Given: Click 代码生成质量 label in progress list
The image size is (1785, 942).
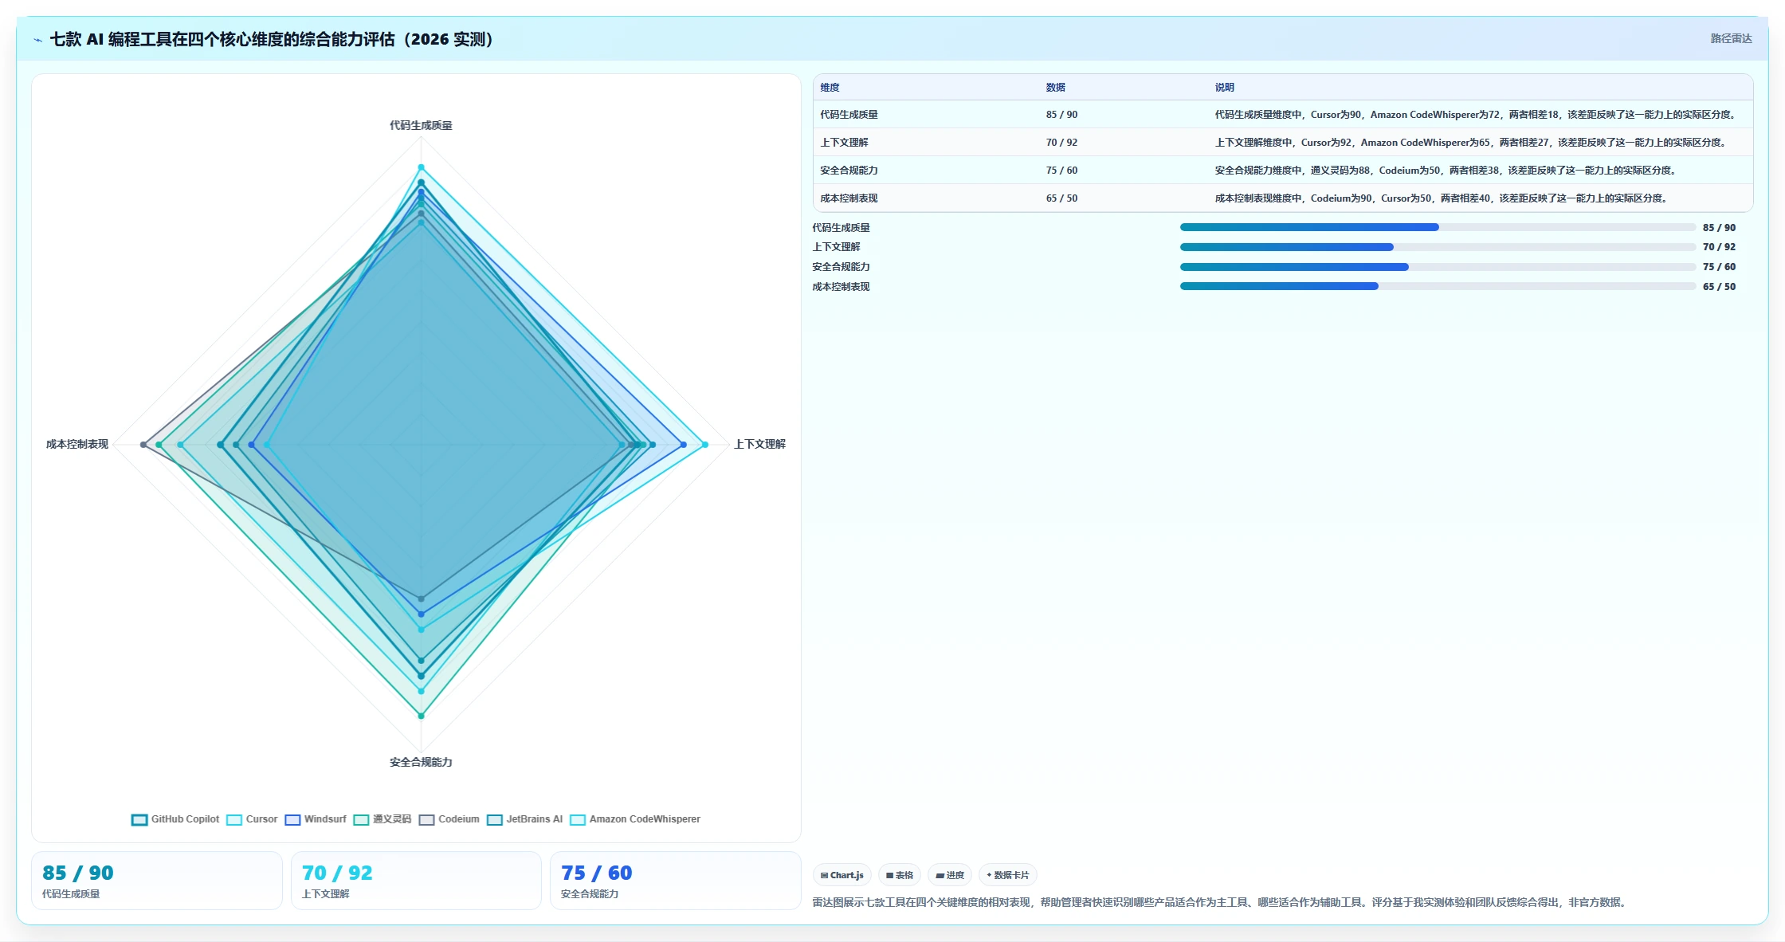Looking at the screenshot, I should [x=841, y=228].
